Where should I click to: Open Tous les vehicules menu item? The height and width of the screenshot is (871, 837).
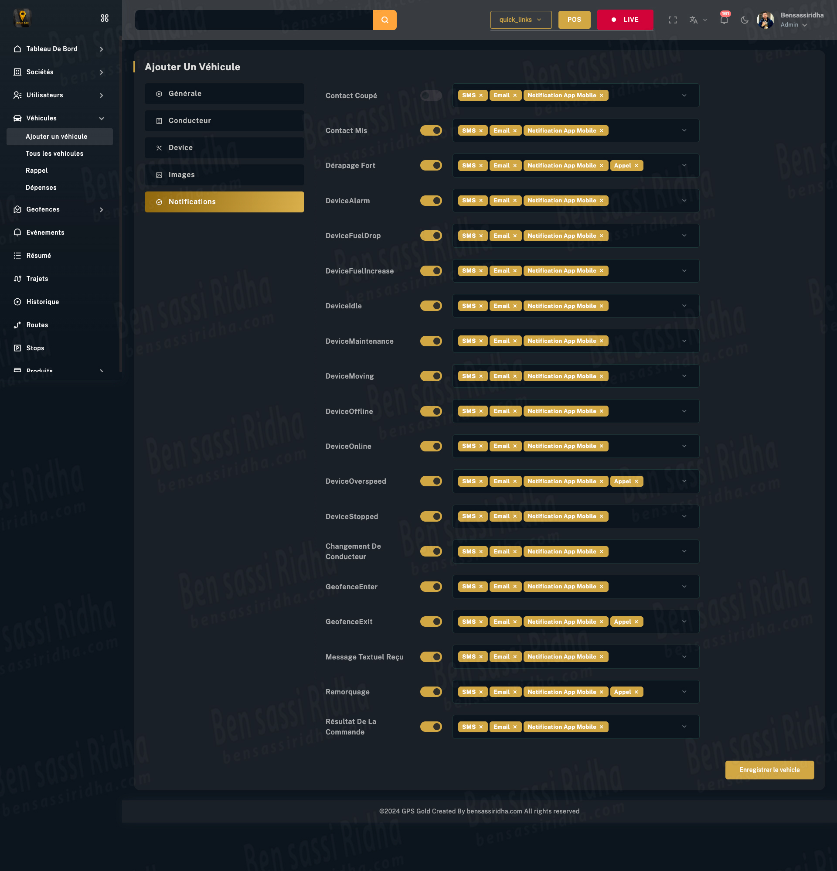click(x=54, y=154)
